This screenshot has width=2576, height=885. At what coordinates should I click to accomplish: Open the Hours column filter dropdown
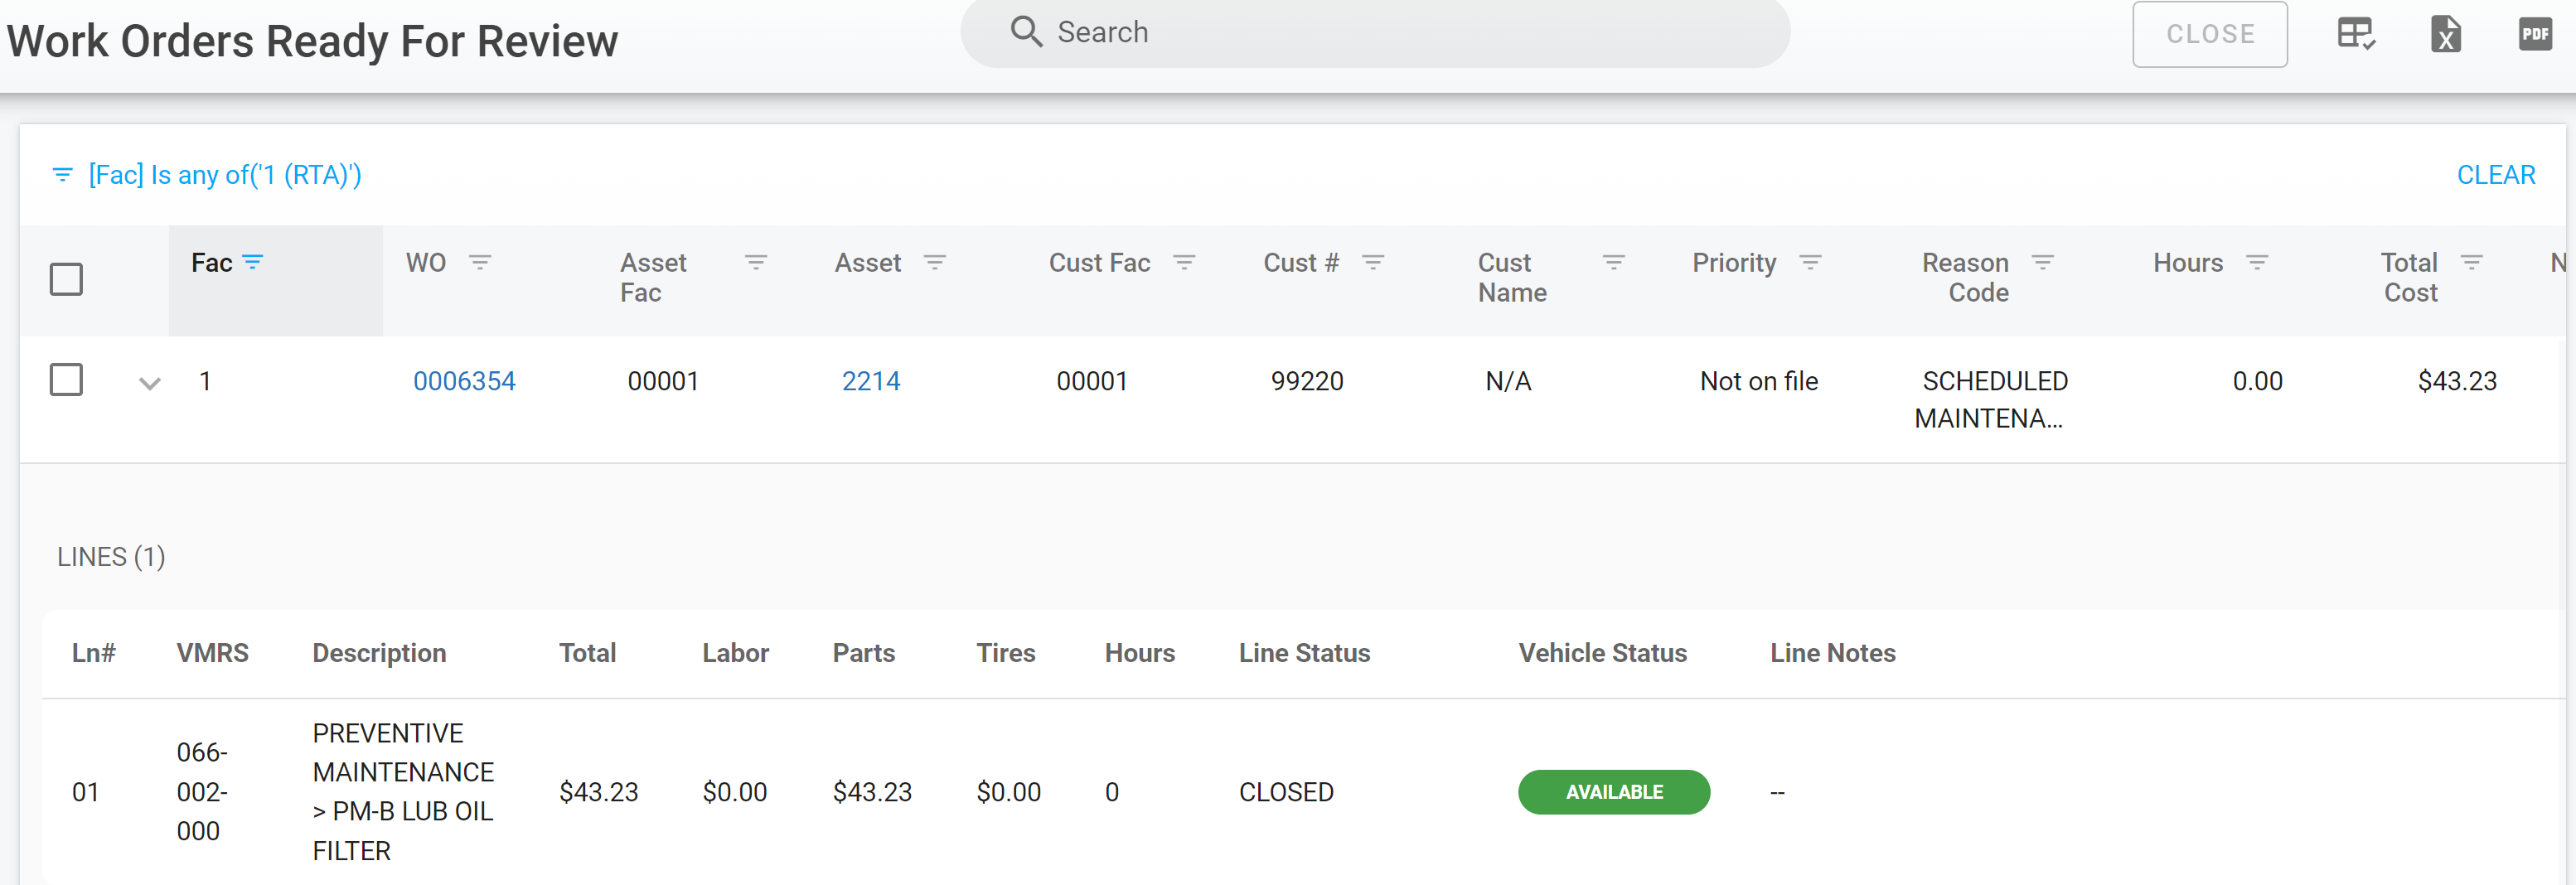pyautogui.click(x=2257, y=262)
